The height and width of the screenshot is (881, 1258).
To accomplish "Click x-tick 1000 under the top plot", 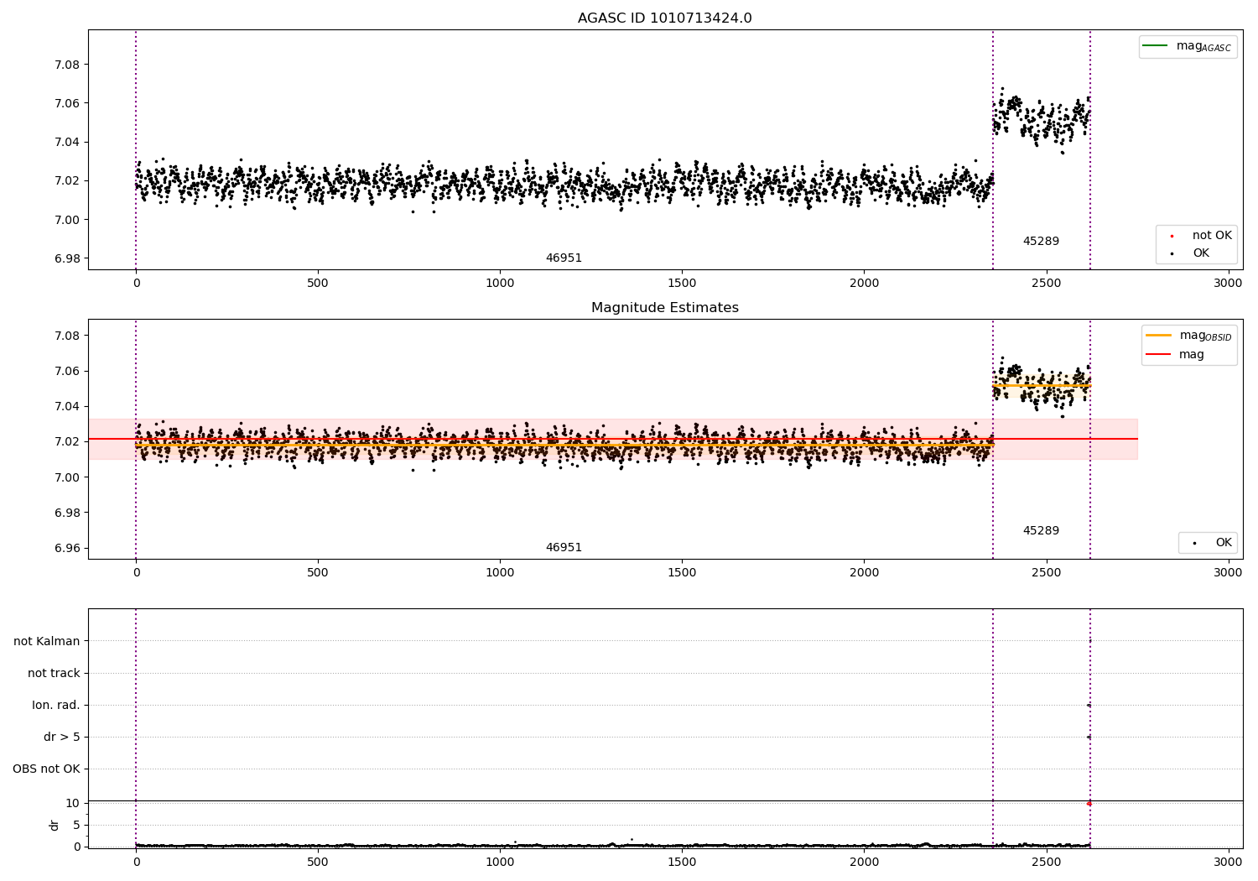I will pyautogui.click(x=500, y=284).
